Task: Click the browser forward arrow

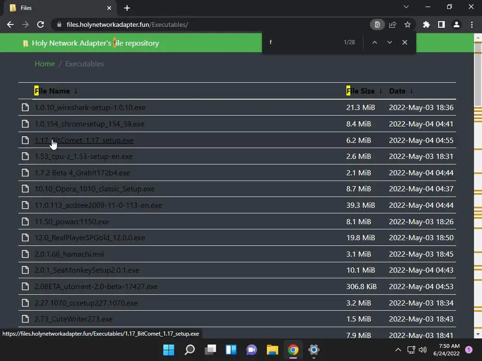Action: [25, 24]
